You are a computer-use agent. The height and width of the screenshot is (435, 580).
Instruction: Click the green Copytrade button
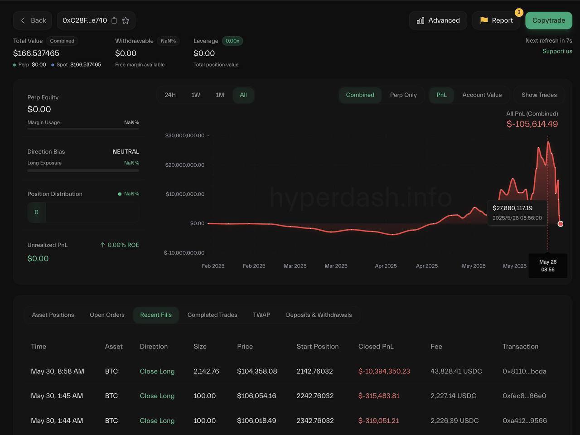549,20
